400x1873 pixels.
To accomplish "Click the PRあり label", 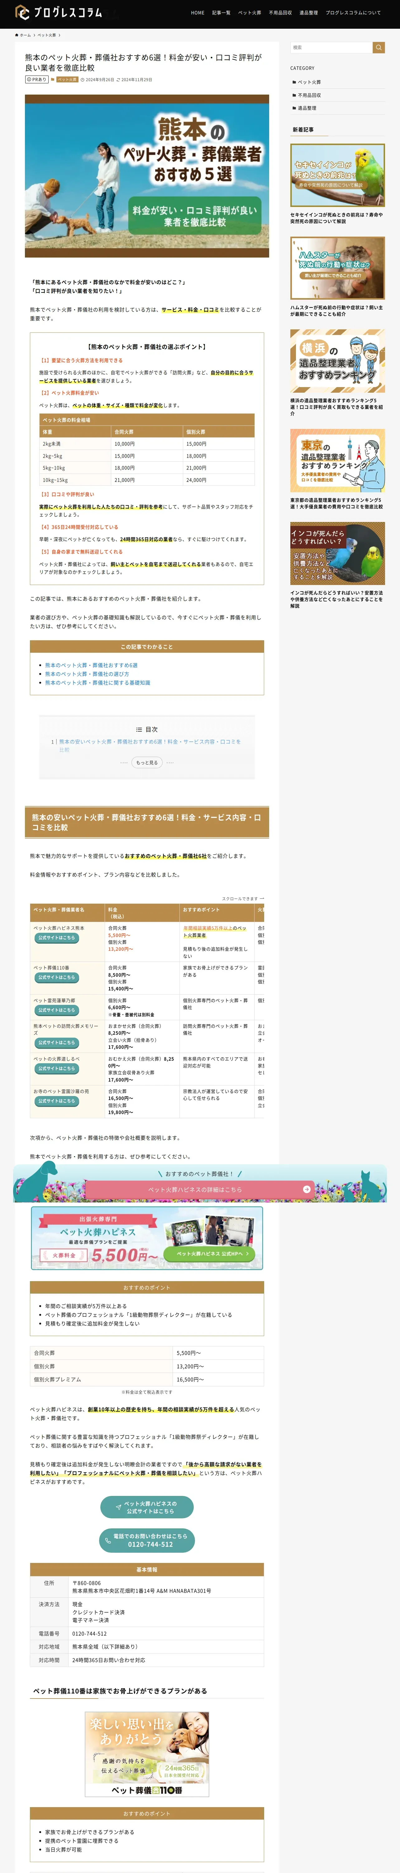I will (x=37, y=79).
